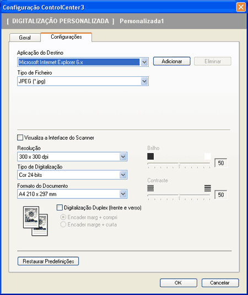Select Encader marge + curta option
Screen dimensions: 248x295
pyautogui.click(x=63, y=224)
